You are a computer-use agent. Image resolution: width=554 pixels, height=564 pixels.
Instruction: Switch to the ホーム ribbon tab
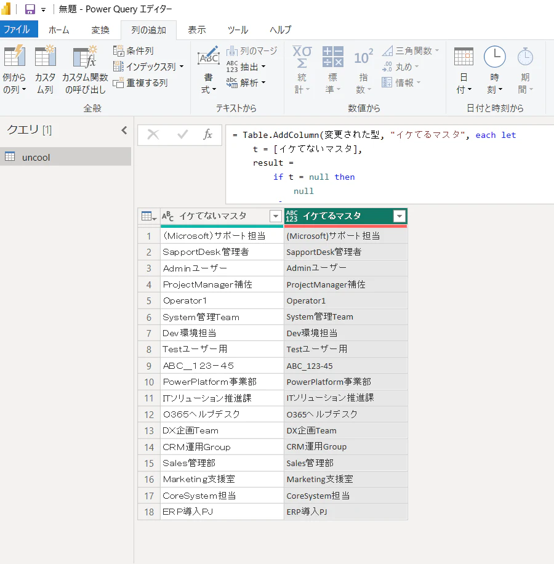click(x=58, y=30)
